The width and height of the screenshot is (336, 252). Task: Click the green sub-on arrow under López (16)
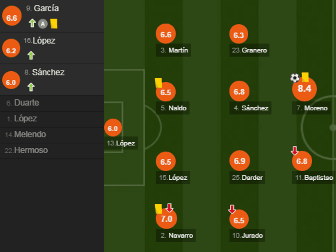pos(31,55)
